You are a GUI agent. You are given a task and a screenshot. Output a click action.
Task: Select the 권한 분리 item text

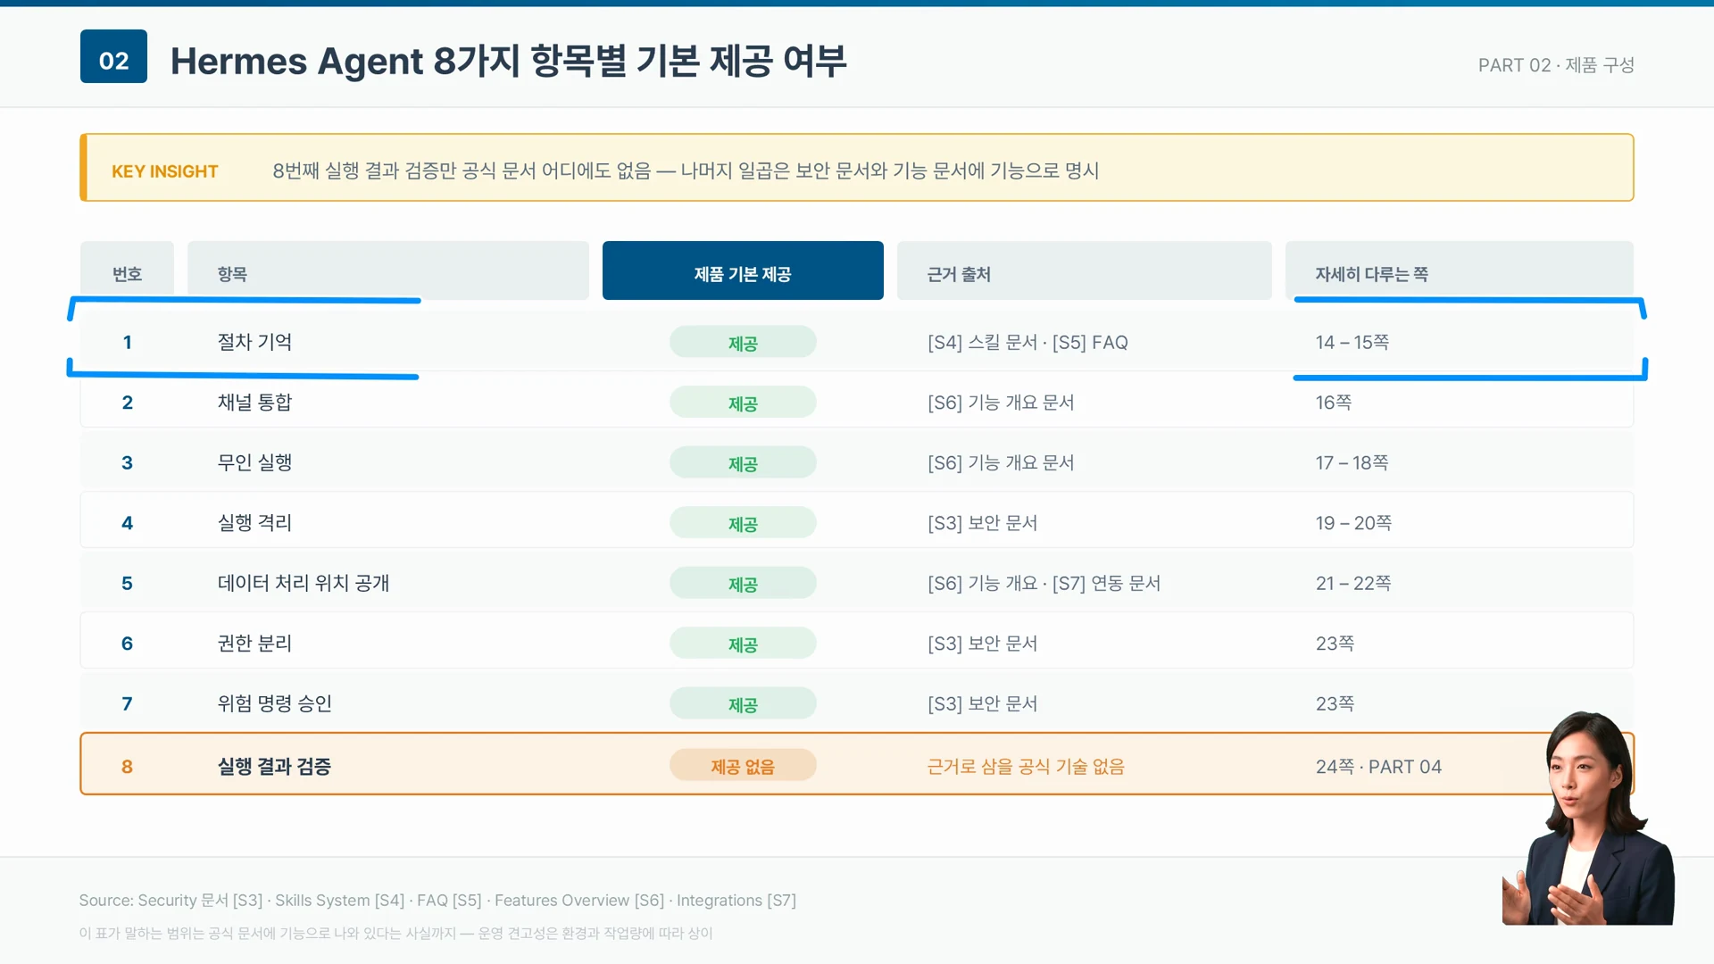[254, 644]
